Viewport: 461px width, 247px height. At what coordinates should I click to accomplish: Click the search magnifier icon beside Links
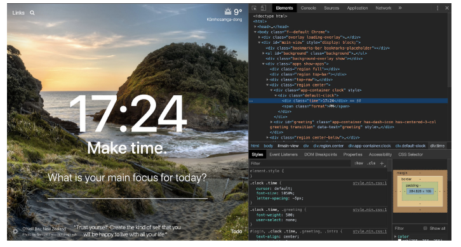click(32, 13)
